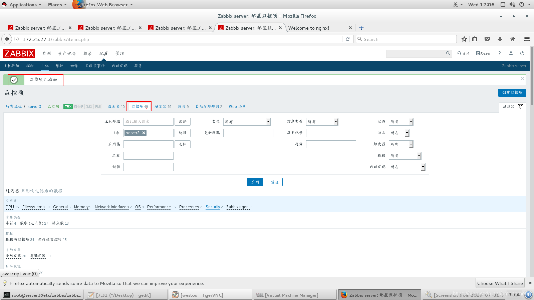Image resolution: width=534 pixels, height=300 pixels.
Task: Open the 触发器 filter dropdown
Action: [x=401, y=144]
